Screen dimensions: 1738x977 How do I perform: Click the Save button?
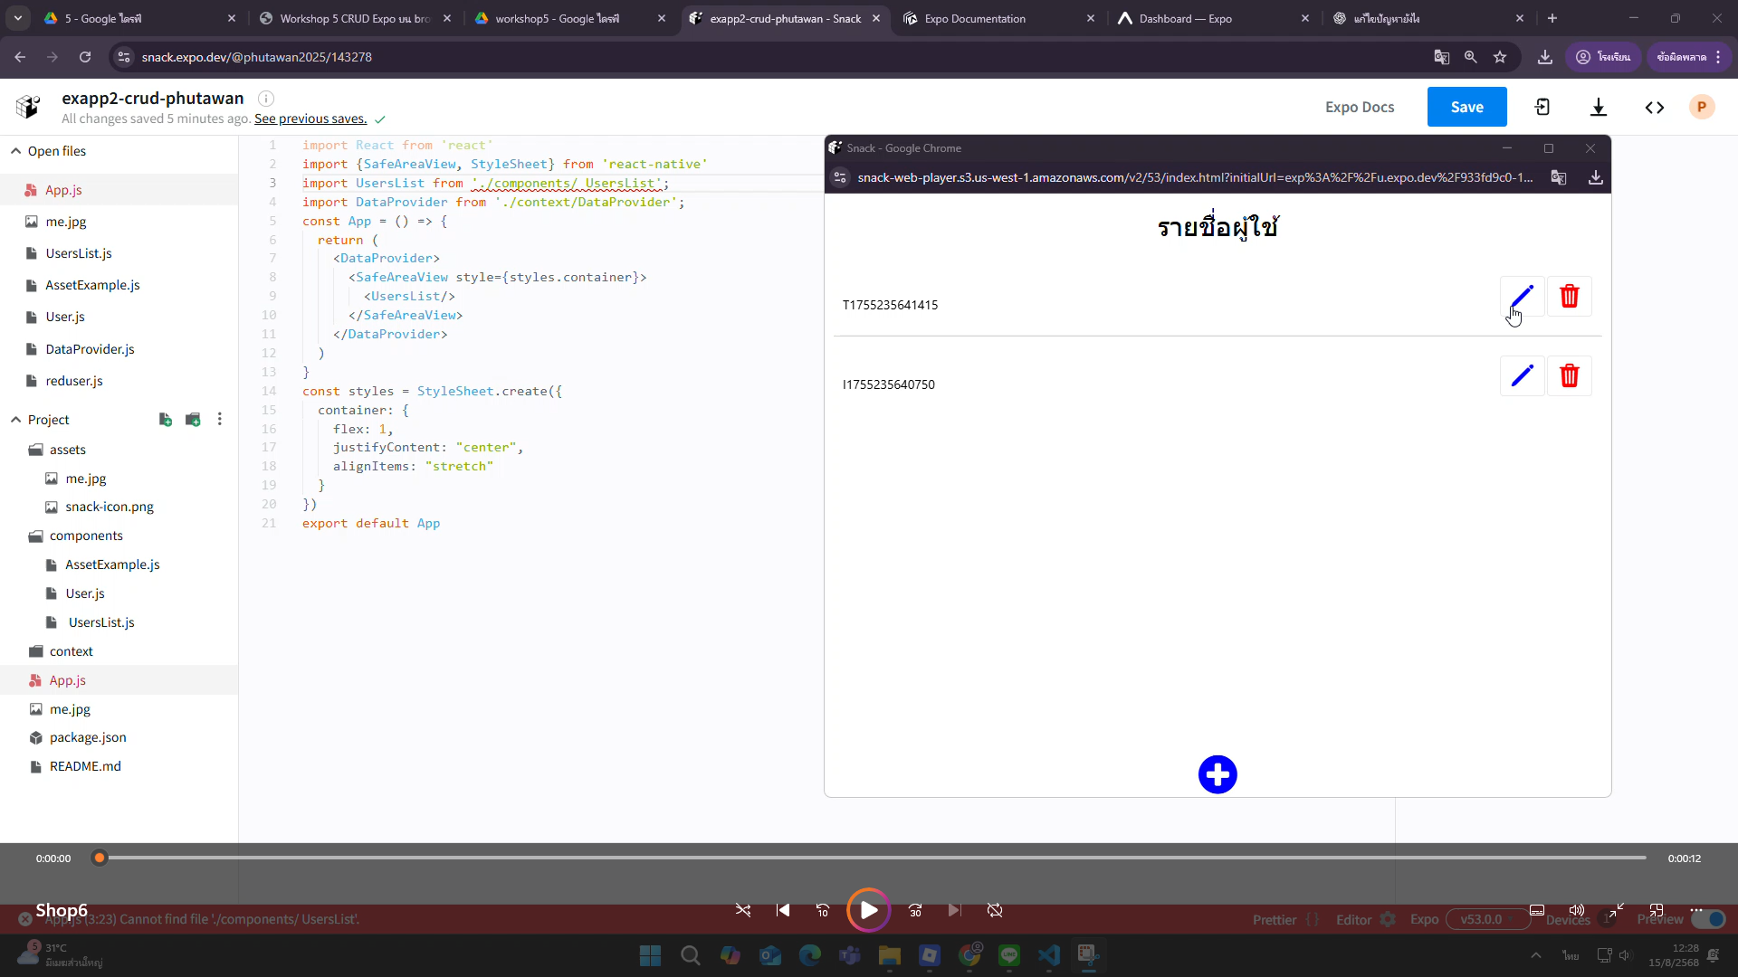click(1466, 107)
